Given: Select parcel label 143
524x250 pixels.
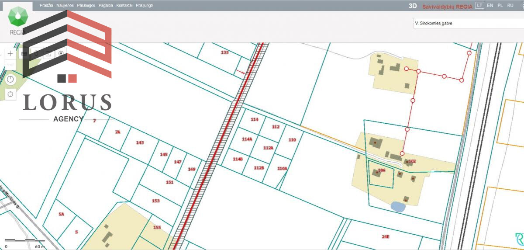Looking at the screenshot, I should [x=140, y=142].
